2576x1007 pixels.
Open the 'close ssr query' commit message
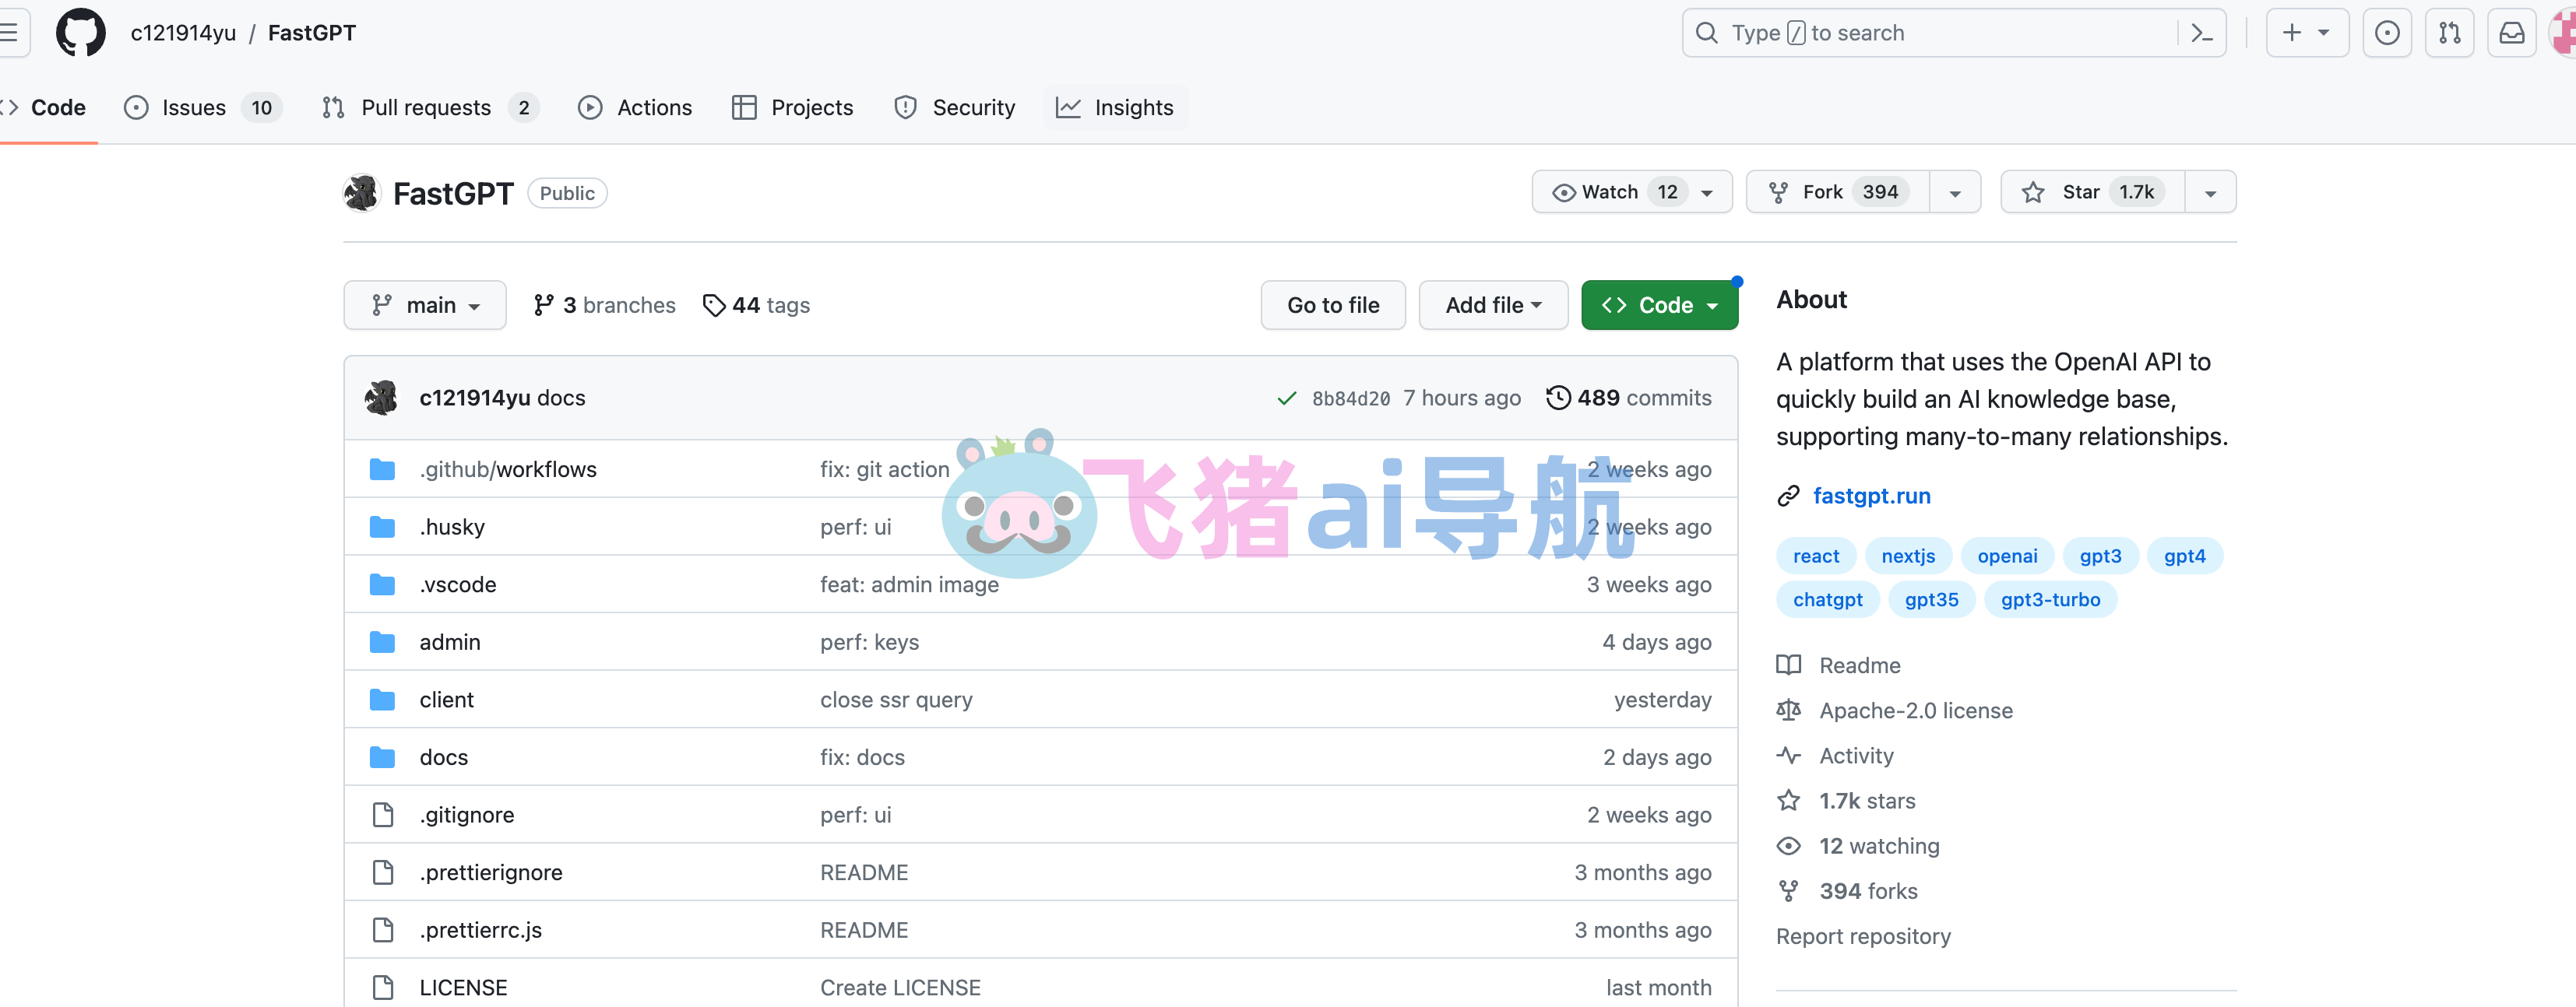[896, 700]
